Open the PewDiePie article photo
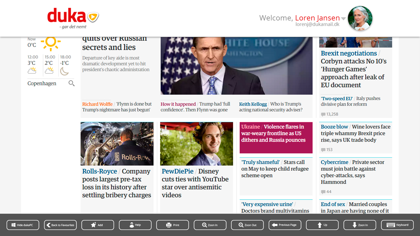 coord(197,144)
